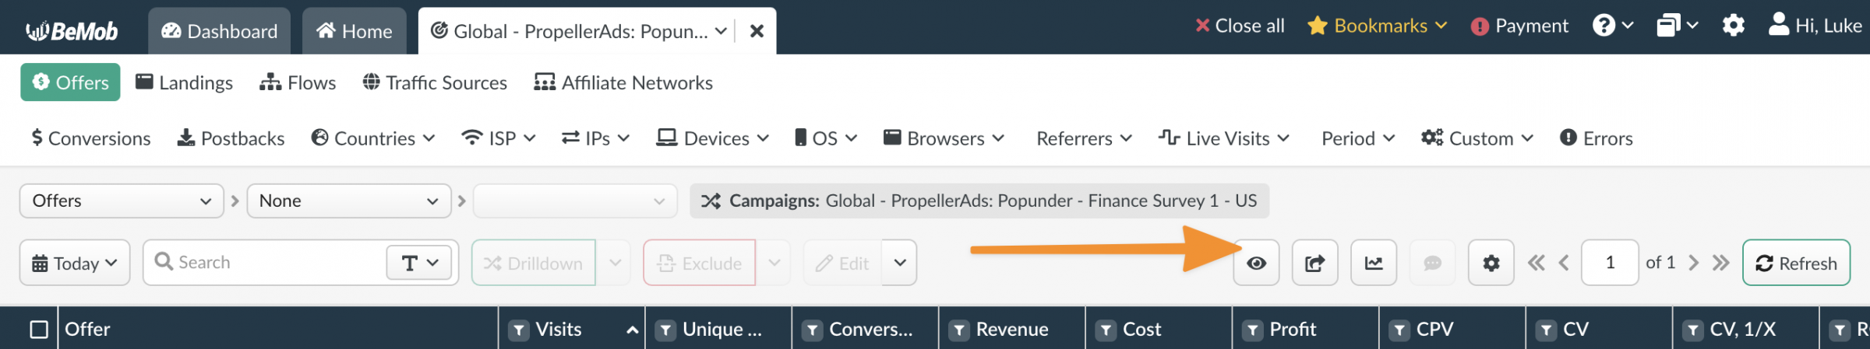The image size is (1870, 349).
Task: Click the eye preview icon button
Action: [x=1256, y=263]
